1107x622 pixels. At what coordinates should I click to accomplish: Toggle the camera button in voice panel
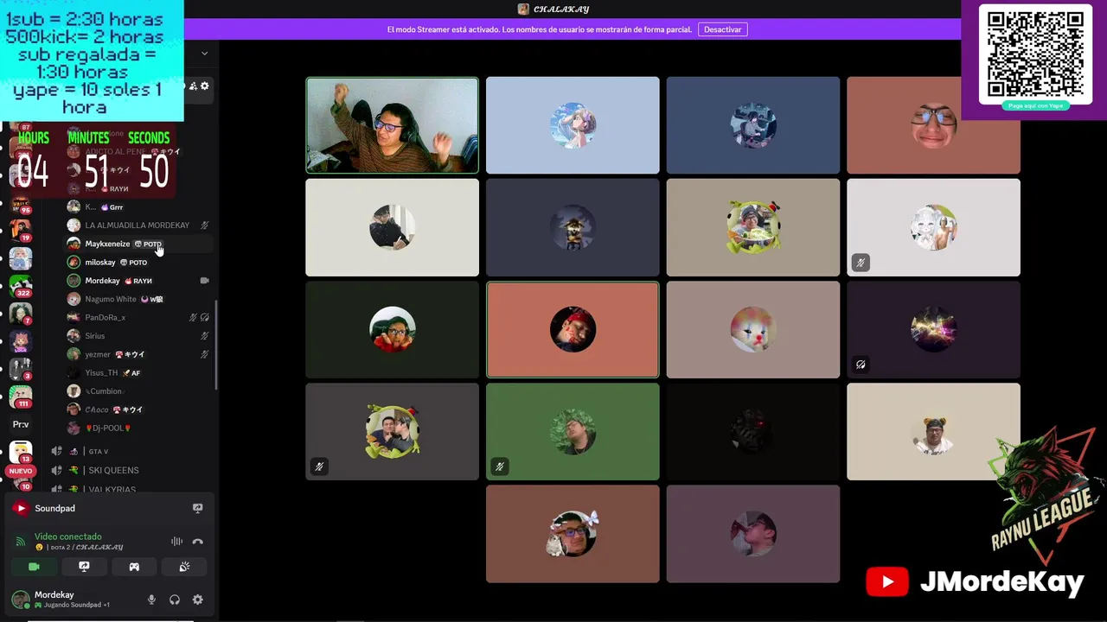34,567
